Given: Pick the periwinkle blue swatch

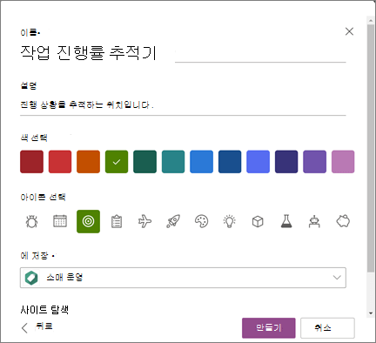Looking at the screenshot, I should [x=258, y=162].
